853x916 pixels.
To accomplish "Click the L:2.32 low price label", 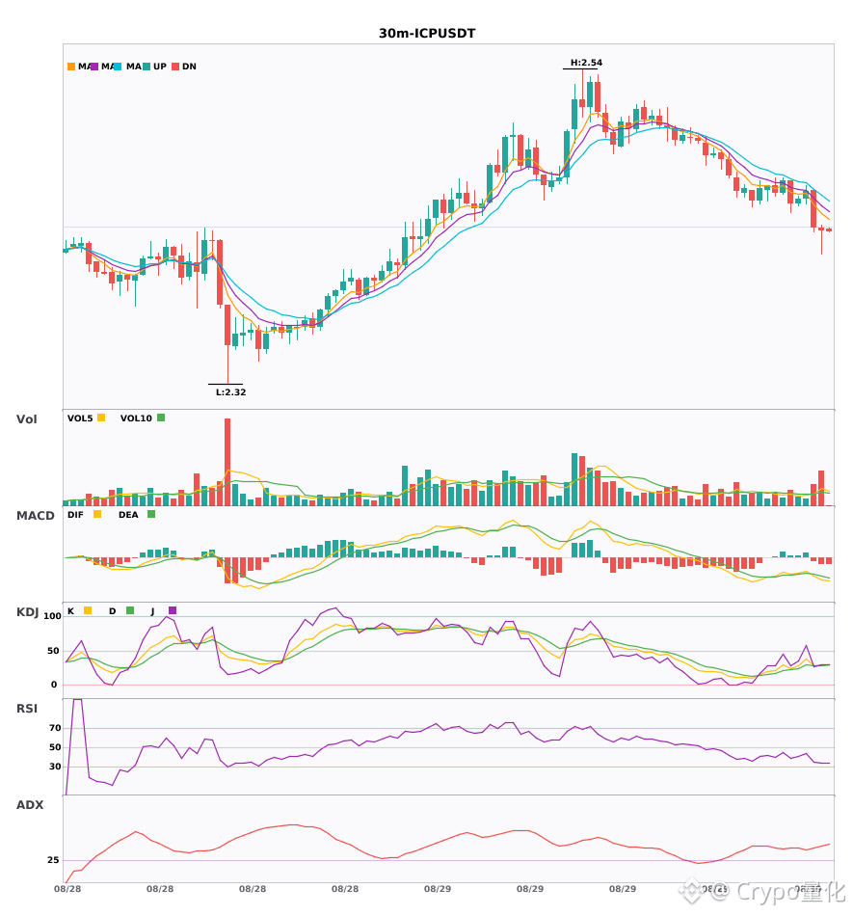I will pyautogui.click(x=230, y=392).
